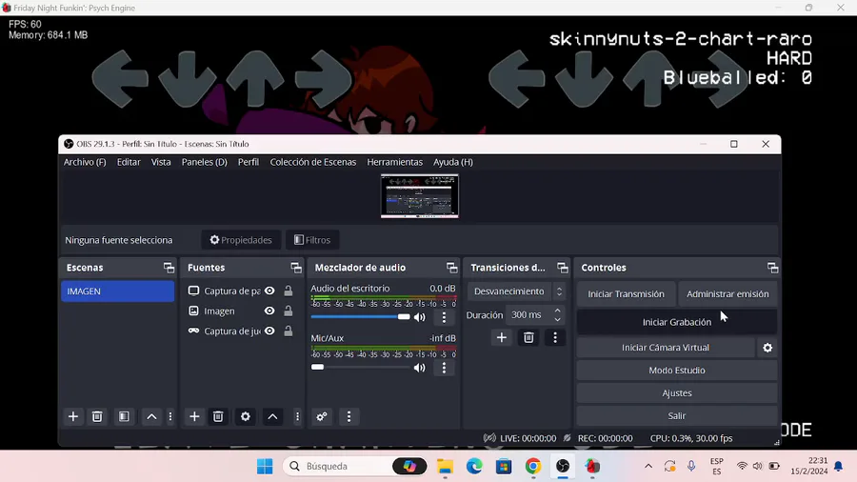
Task: Undock the Transiciones panel
Action: (x=563, y=268)
